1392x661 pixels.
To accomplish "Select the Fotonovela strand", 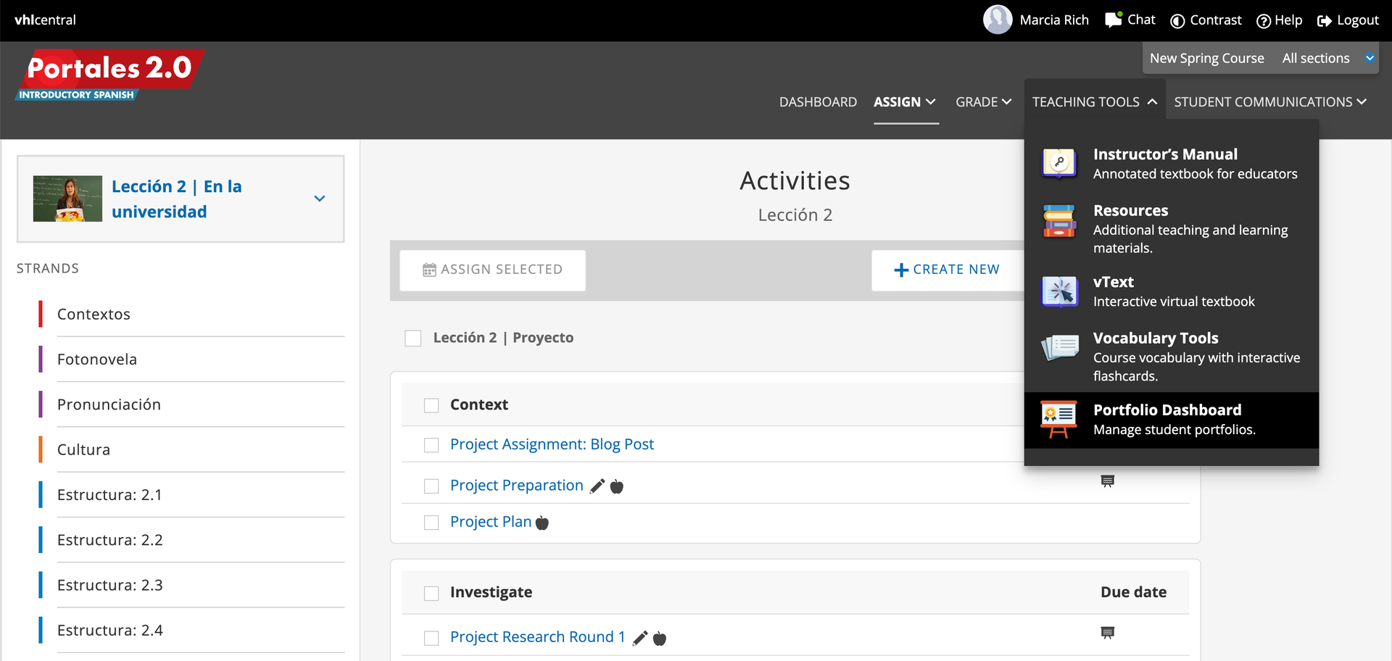I will [x=191, y=359].
